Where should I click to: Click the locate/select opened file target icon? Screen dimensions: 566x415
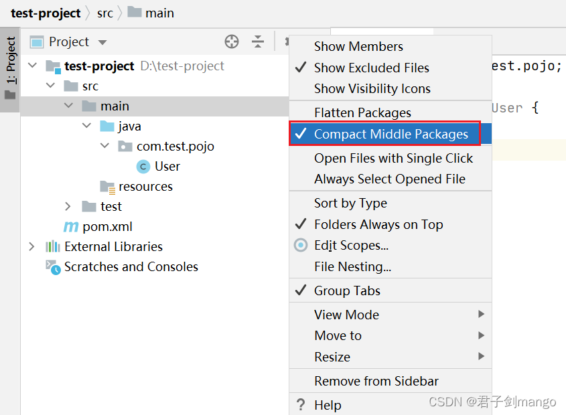232,41
